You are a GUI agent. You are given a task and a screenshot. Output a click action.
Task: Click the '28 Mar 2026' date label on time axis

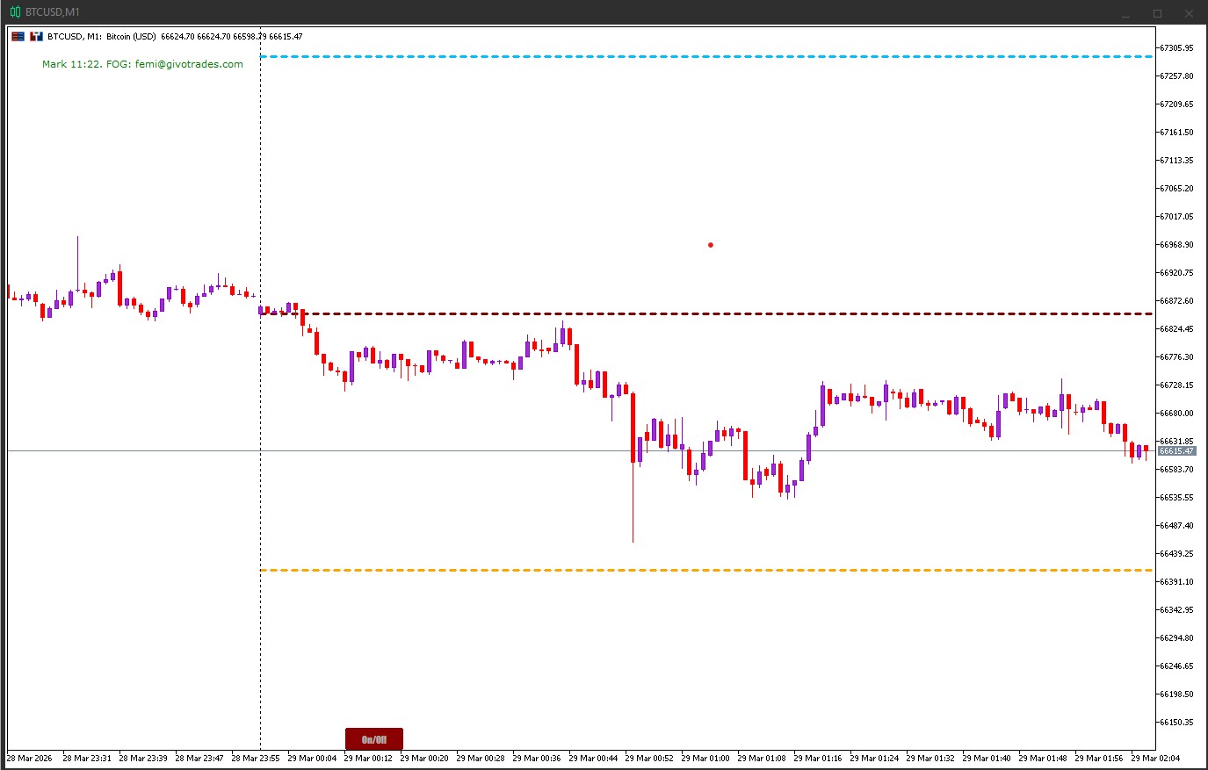tap(30, 758)
